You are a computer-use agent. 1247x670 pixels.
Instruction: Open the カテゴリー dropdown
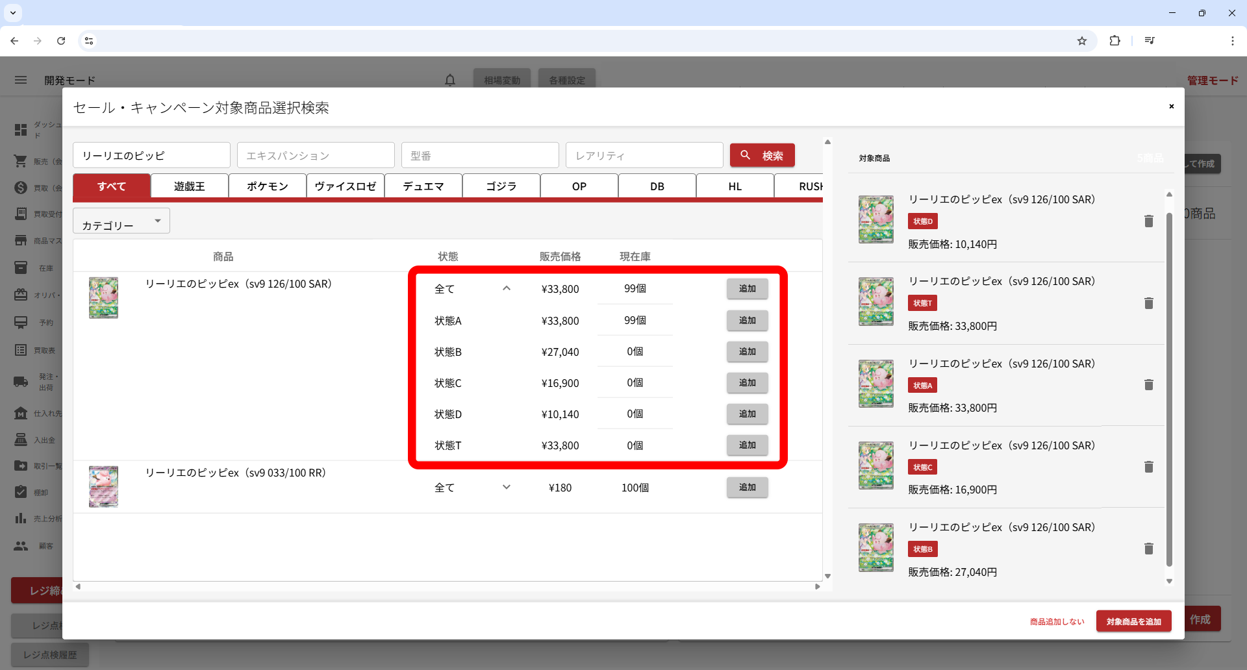pos(121,221)
